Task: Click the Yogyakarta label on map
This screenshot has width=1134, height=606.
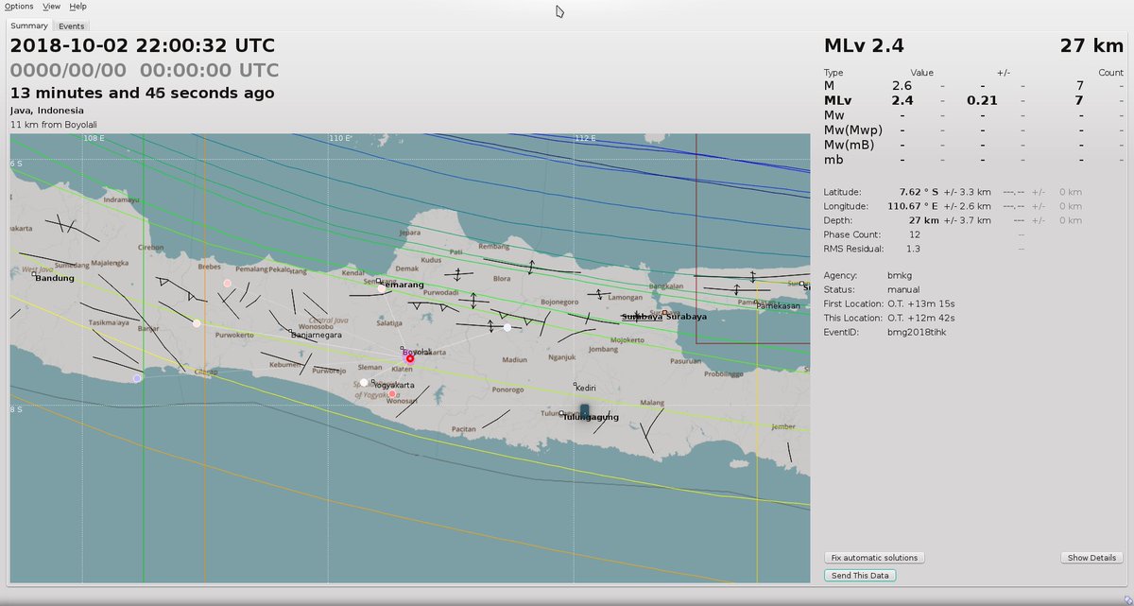Action: (395, 386)
